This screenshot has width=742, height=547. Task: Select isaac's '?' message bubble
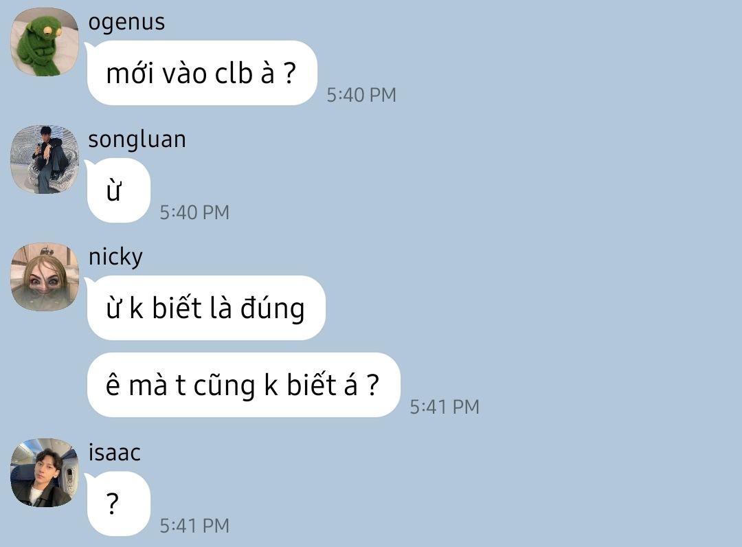click(x=119, y=504)
